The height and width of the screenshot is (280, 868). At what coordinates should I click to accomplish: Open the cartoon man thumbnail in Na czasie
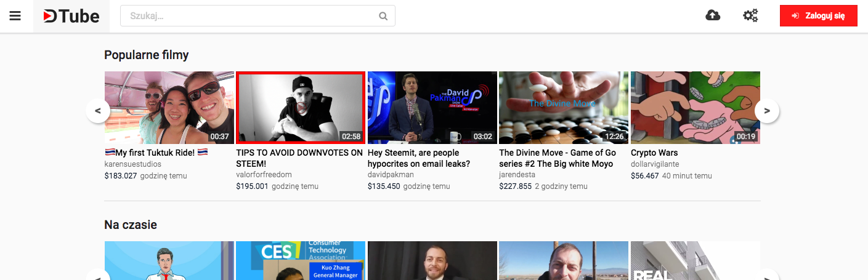(x=169, y=260)
